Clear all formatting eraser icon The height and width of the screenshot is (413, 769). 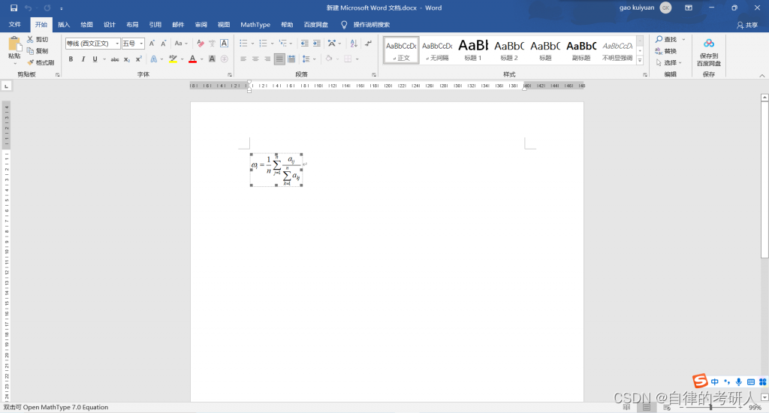coord(200,43)
